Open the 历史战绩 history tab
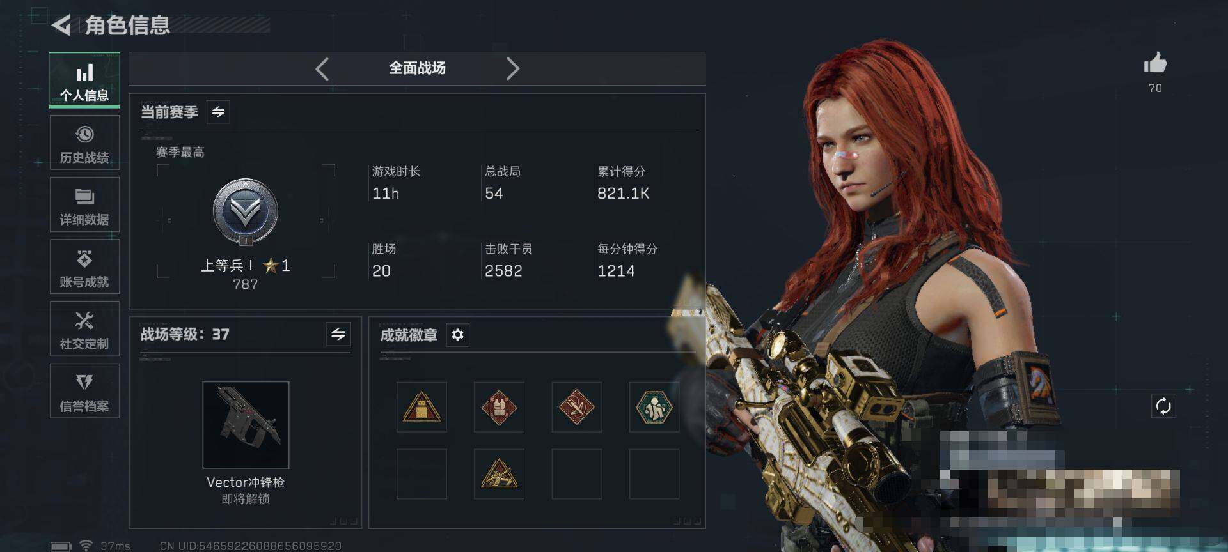 click(84, 142)
